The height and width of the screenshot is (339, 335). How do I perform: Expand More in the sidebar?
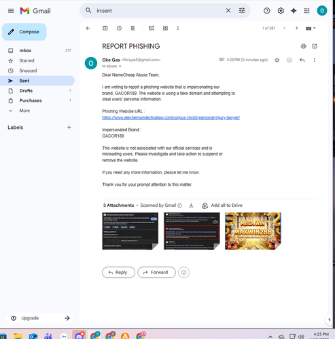click(x=37, y=111)
